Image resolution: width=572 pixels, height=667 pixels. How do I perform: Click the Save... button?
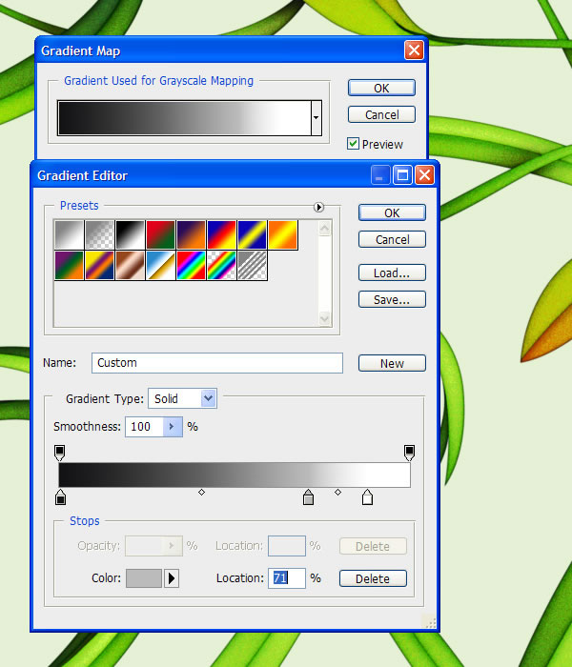point(392,299)
